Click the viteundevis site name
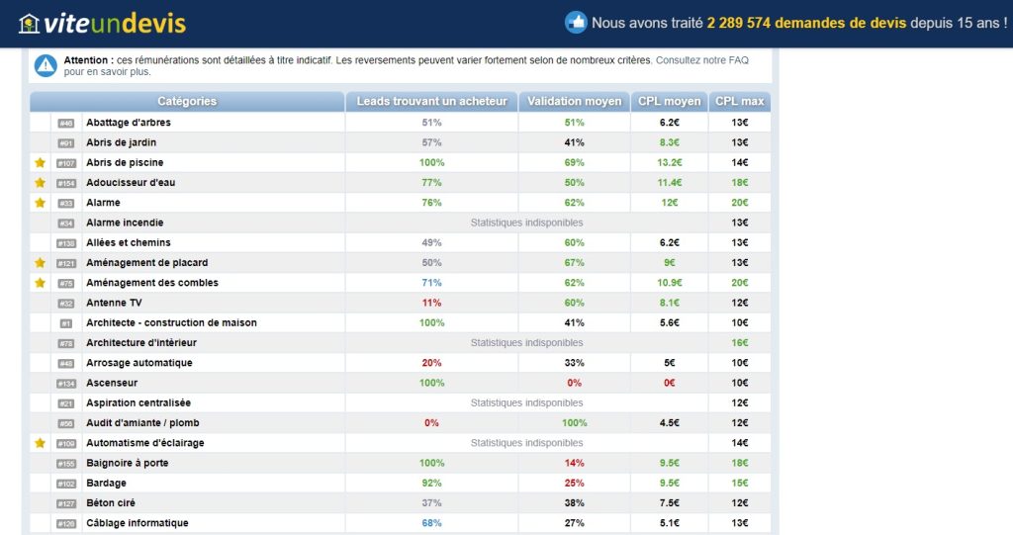Image resolution: width=1013 pixels, height=535 pixels. 115,24
